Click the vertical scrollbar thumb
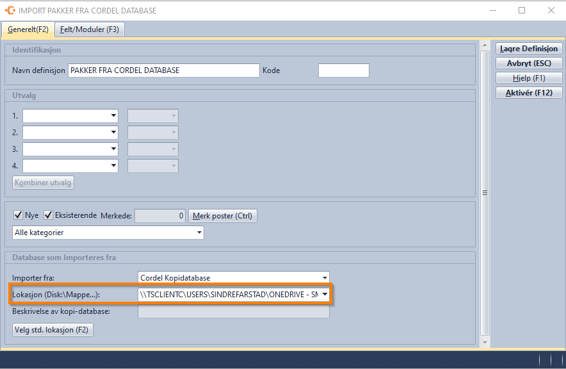The height and width of the screenshot is (369, 566). click(x=485, y=193)
